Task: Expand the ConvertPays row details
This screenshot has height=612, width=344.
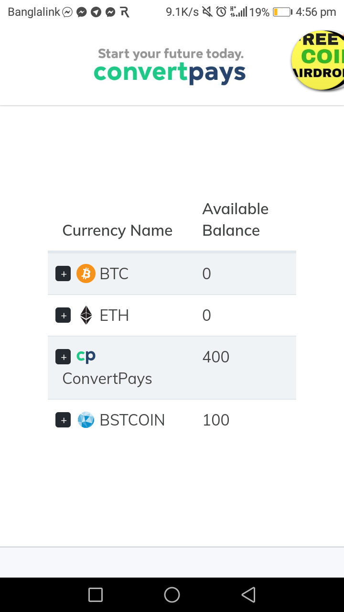Action: coord(63,357)
